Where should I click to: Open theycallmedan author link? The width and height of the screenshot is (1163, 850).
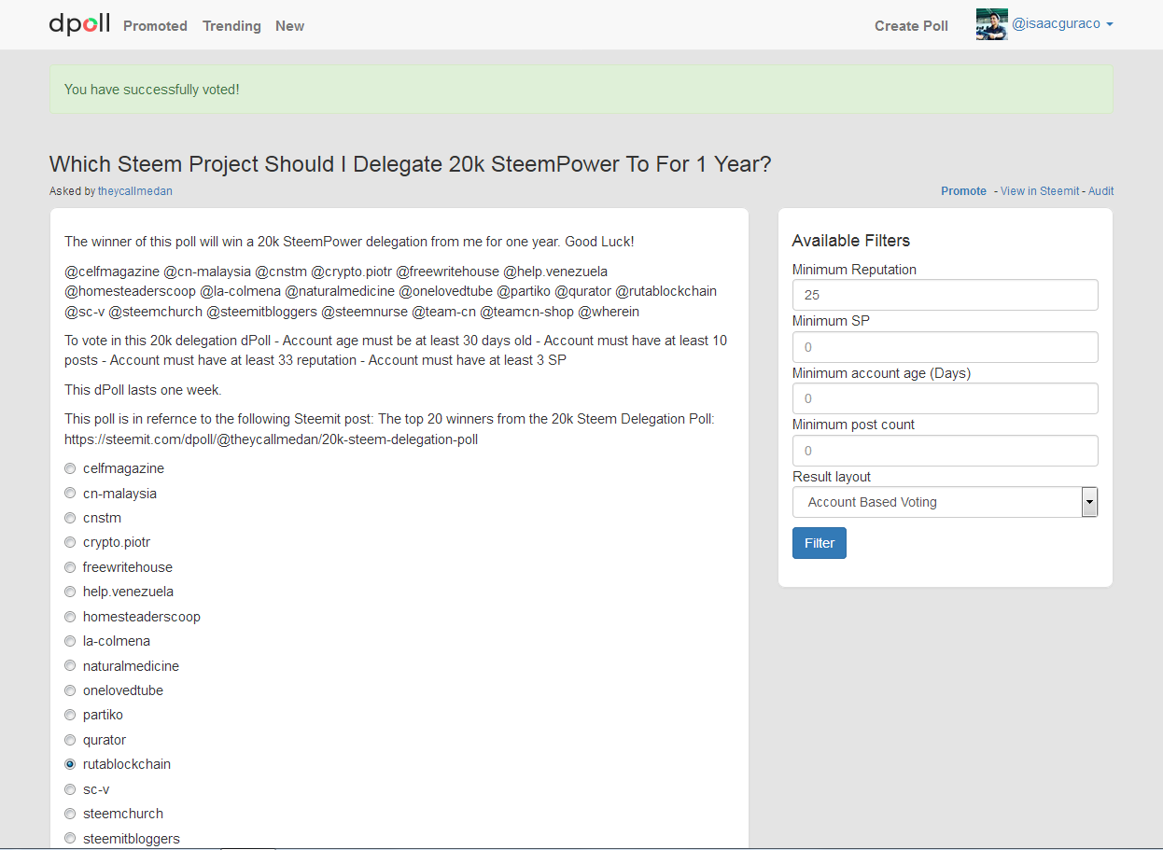[135, 191]
